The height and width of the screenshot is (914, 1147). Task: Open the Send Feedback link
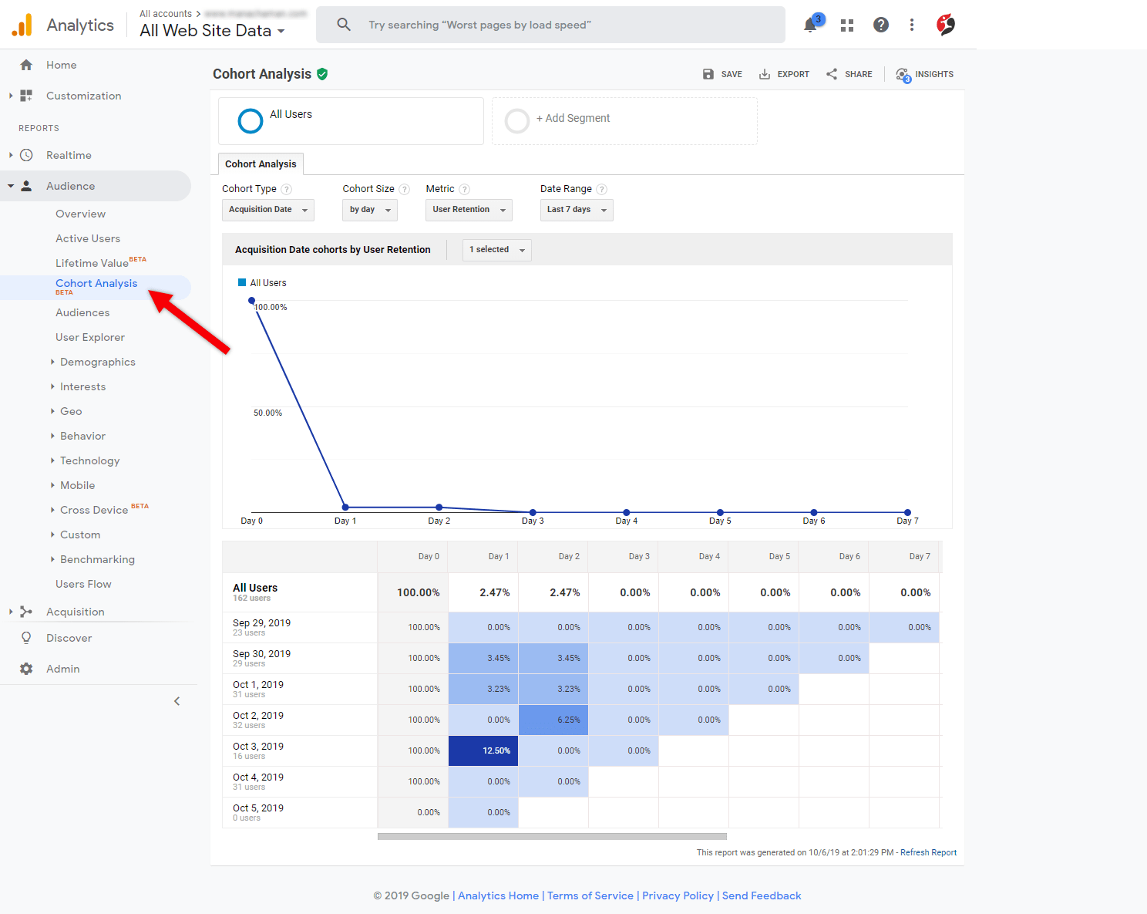[x=762, y=895]
